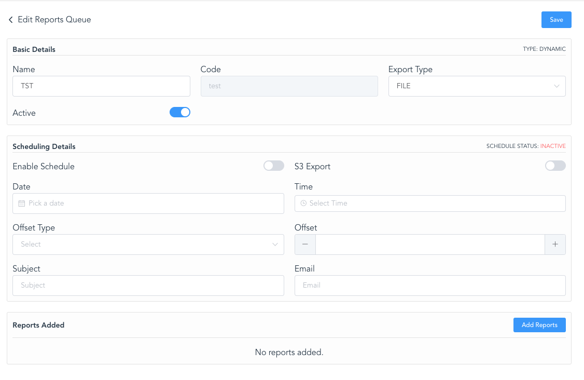The image size is (584, 380).
Task: Click the Offset Type chevron arrow
Action: tap(275, 245)
